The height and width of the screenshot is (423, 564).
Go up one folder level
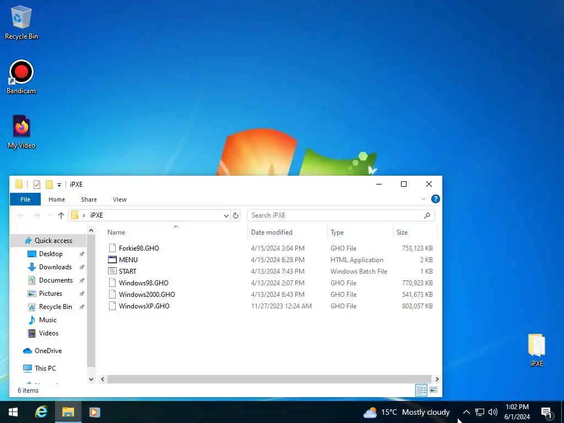61,215
